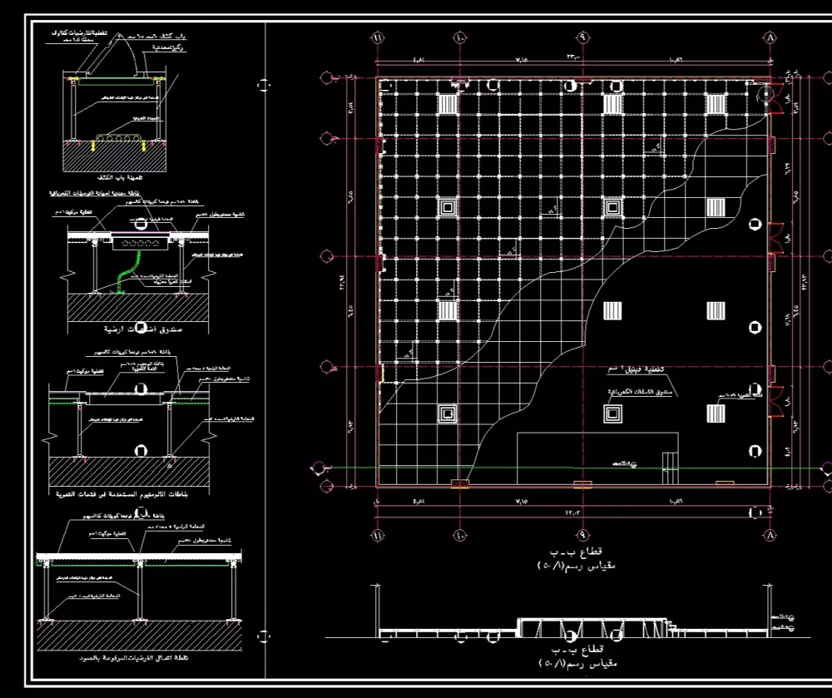
Task: Select grid bubble ١١ above the floor plan
Action: (x=378, y=38)
